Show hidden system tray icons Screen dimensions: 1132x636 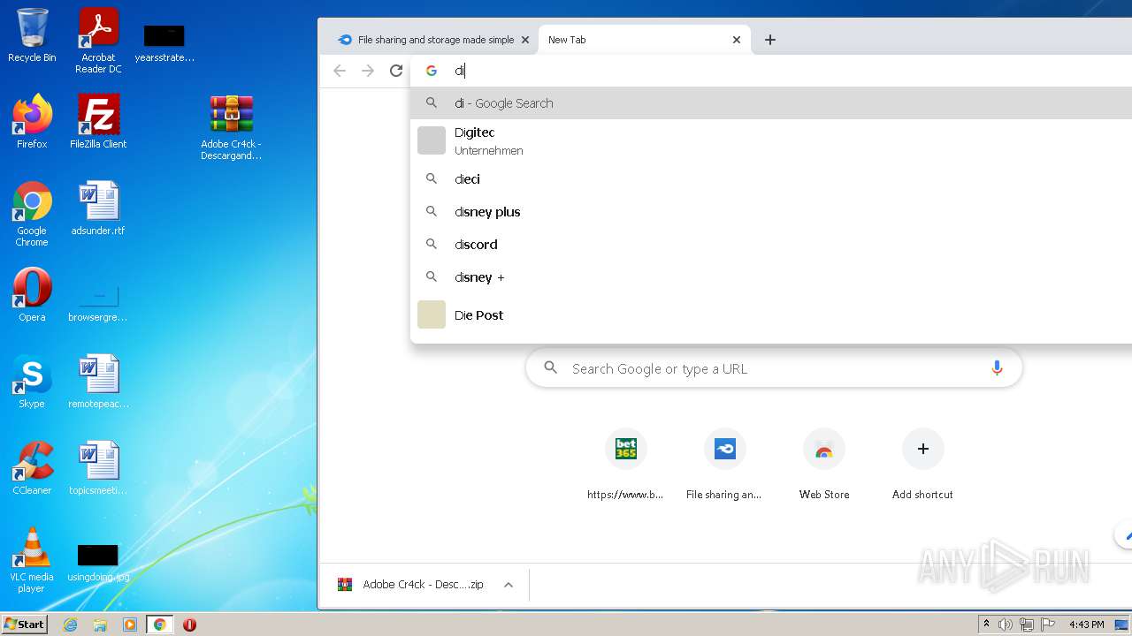[986, 625]
